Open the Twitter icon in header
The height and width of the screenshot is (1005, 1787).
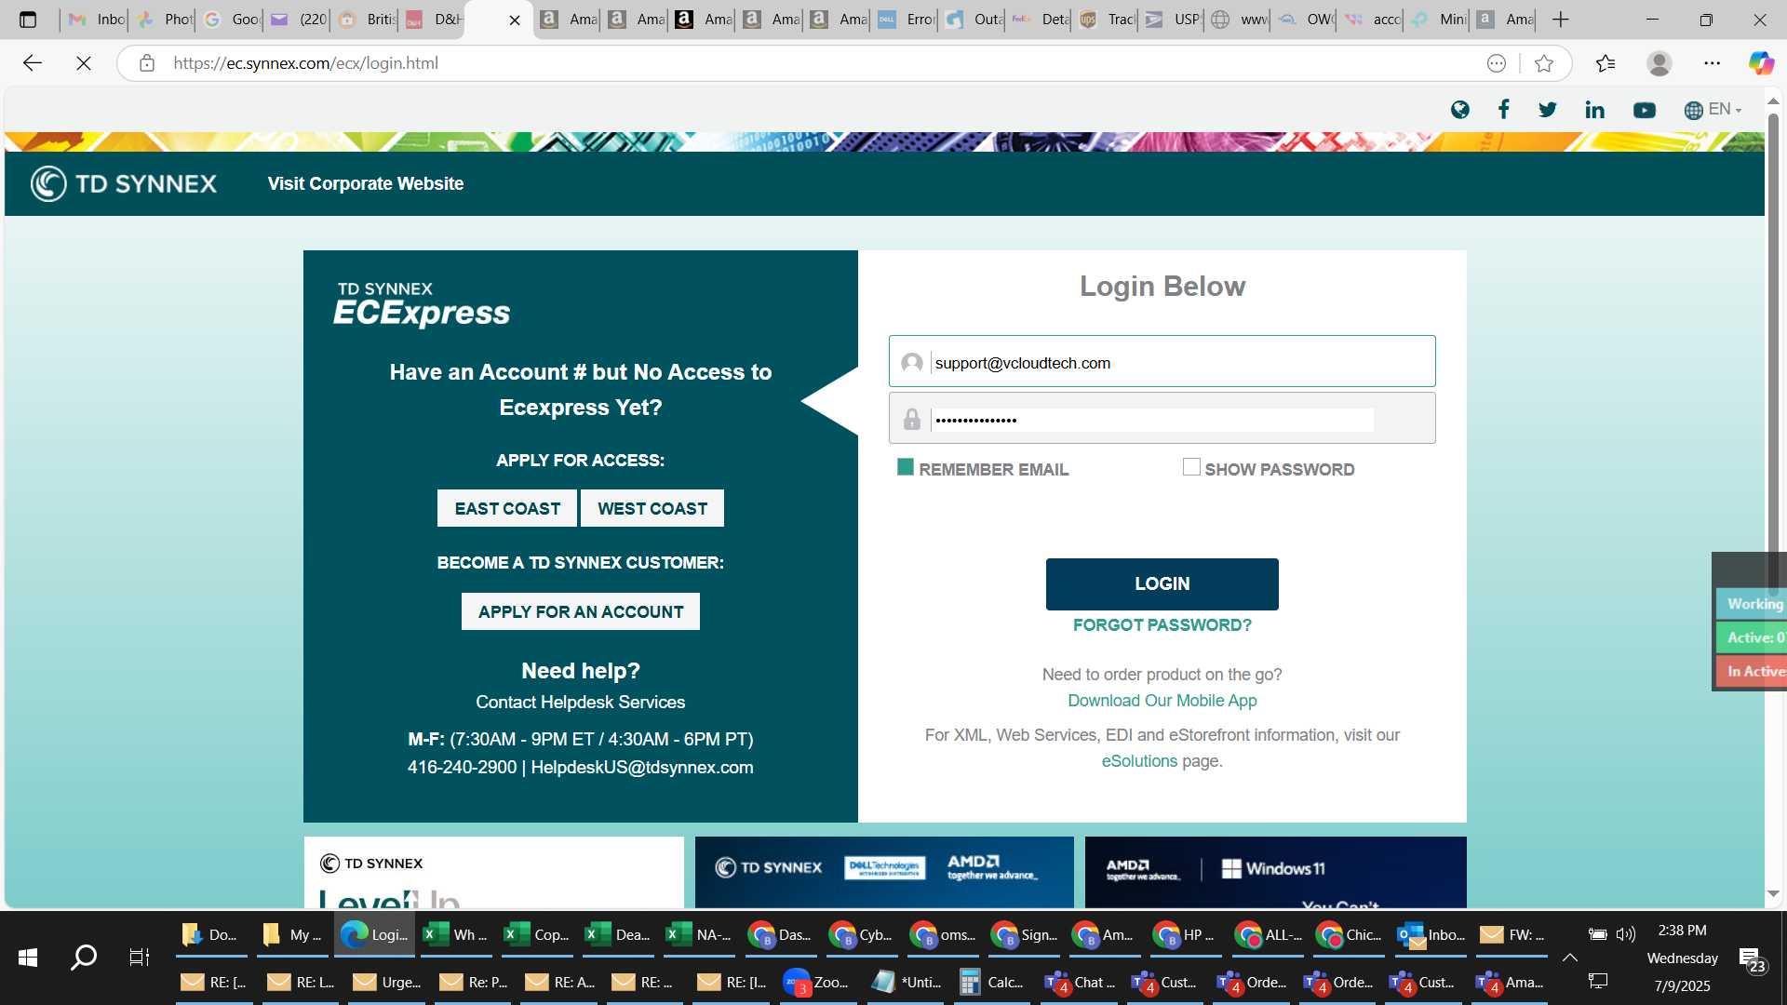[x=1548, y=110]
